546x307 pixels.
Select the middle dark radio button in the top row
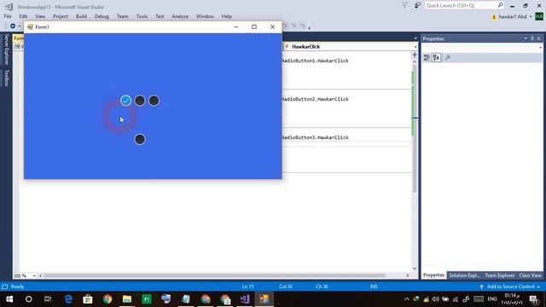click(140, 101)
